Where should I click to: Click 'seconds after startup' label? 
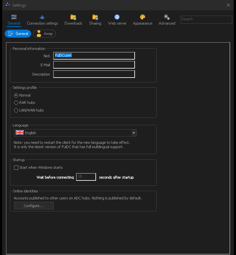point(116,177)
